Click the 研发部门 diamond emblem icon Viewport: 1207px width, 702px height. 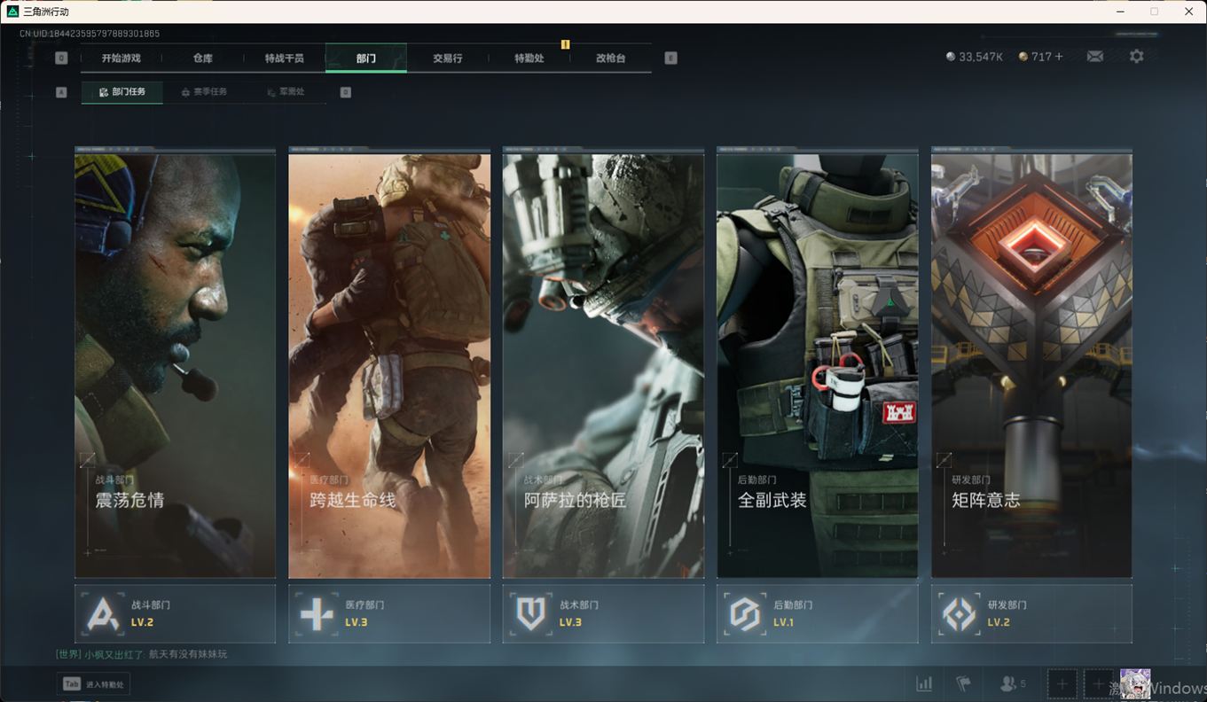click(x=960, y=613)
